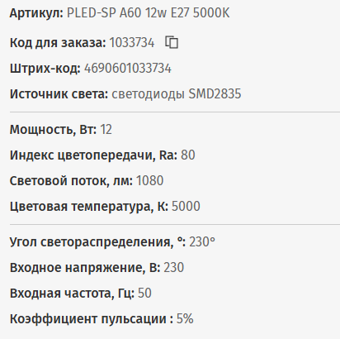Click the input voltage value 230
This screenshot has width=340, height=339.
[174, 267]
